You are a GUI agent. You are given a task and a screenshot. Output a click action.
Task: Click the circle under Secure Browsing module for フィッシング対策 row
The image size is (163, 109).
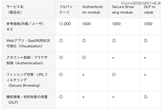pos(114,74)
